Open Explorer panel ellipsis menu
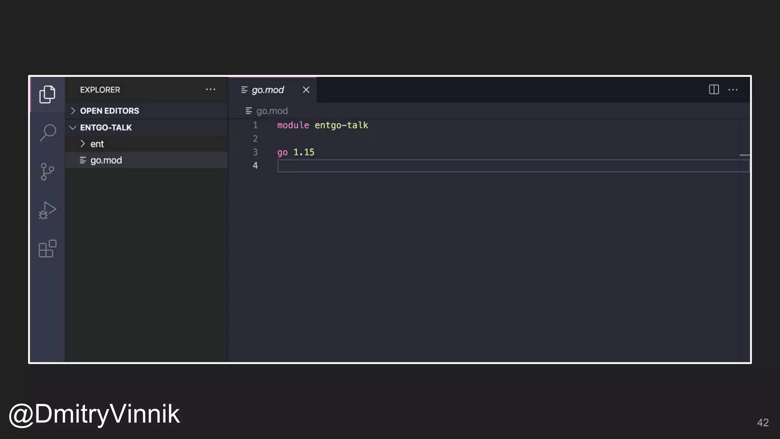Screen dimensions: 780x439 [210, 90]
